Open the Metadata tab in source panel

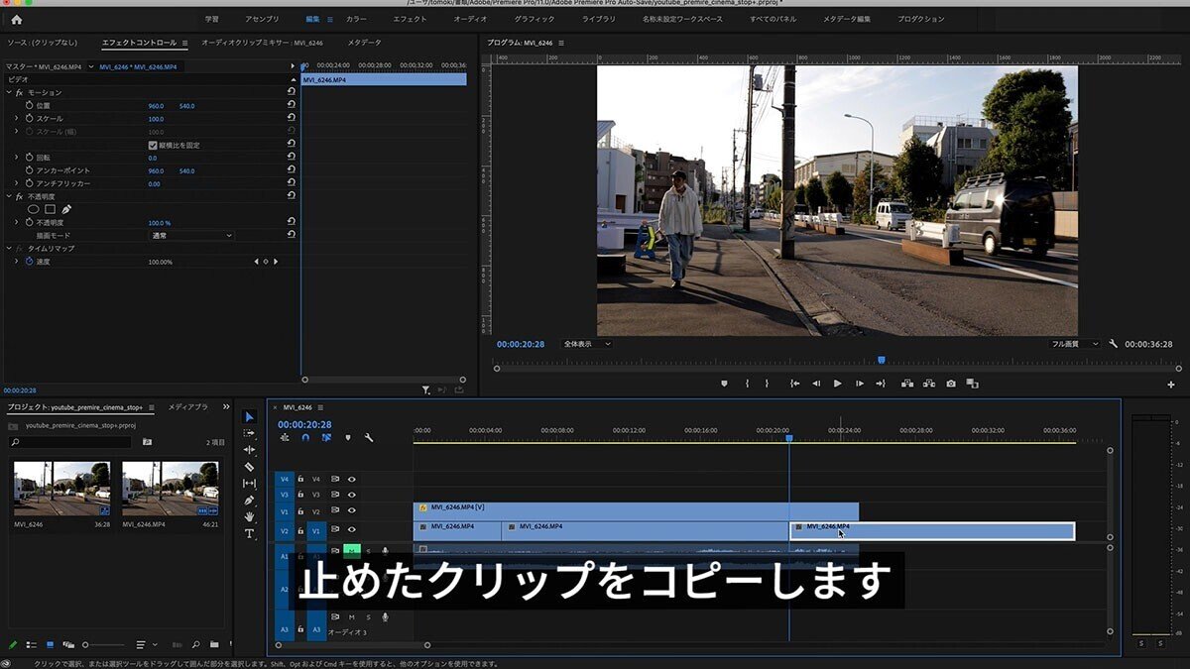[364, 43]
